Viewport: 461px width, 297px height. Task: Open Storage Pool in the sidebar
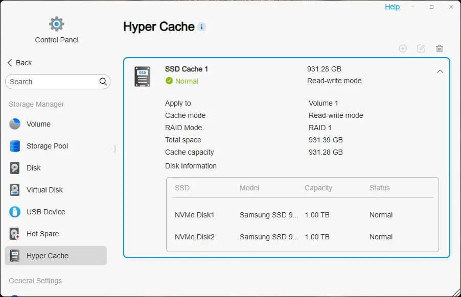point(47,146)
